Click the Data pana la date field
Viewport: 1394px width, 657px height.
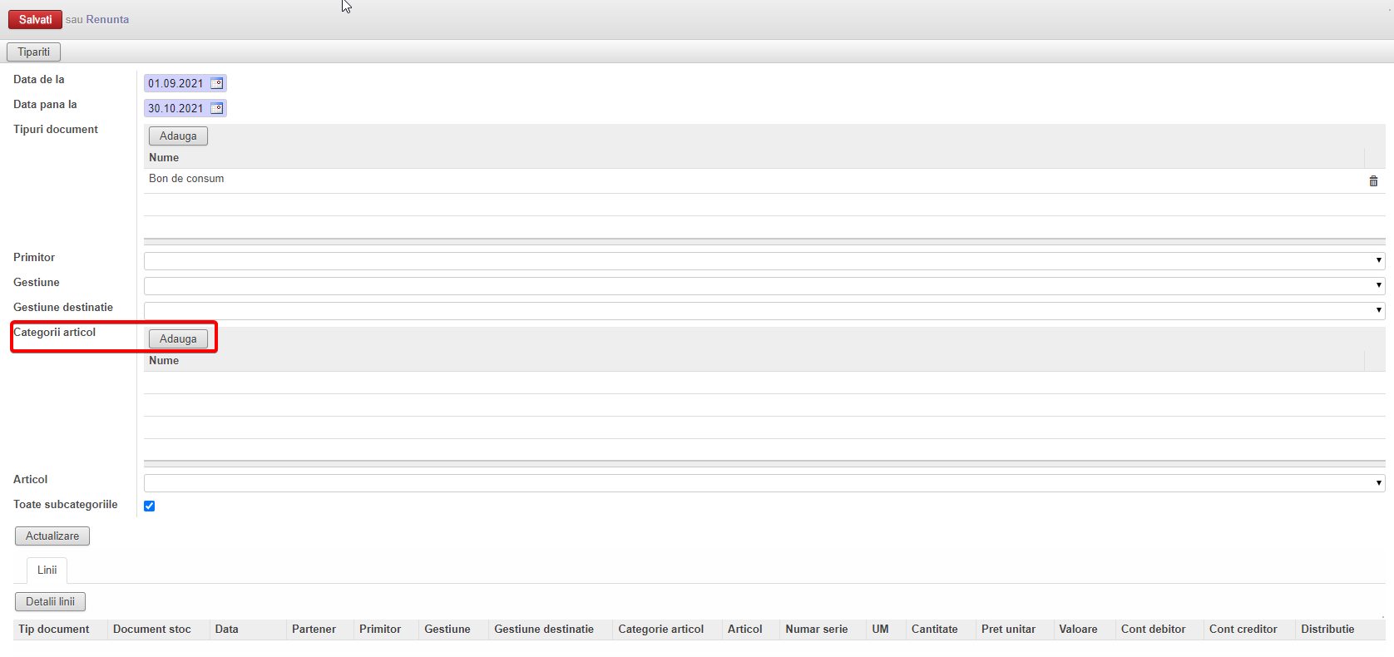pyautogui.click(x=175, y=108)
